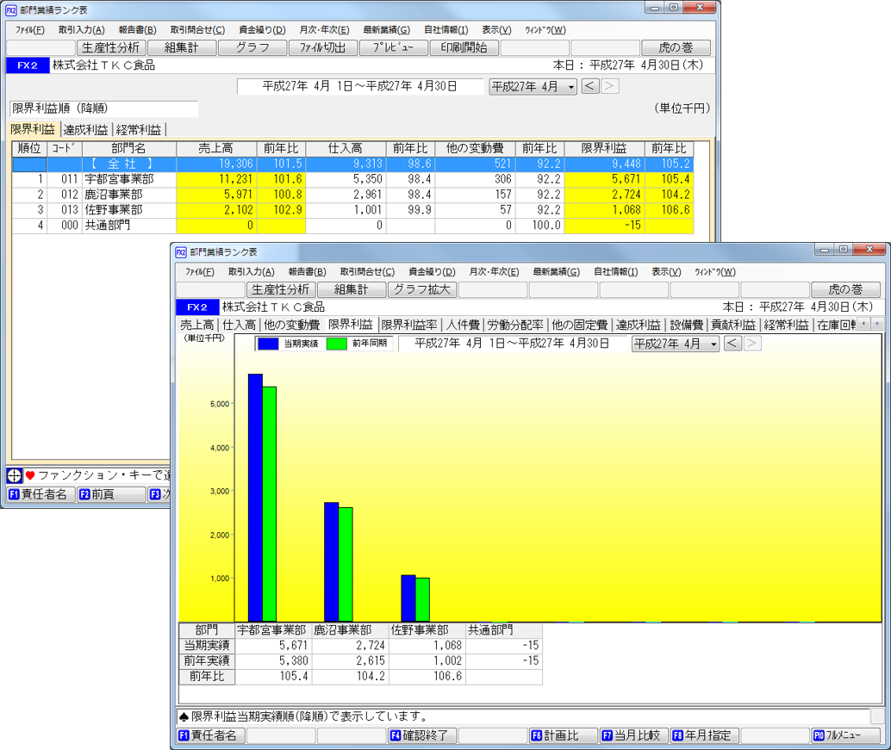Viewport: 891px width, 750px height.
Task: Click green 前年同期 legend swatch
Action: tap(336, 344)
